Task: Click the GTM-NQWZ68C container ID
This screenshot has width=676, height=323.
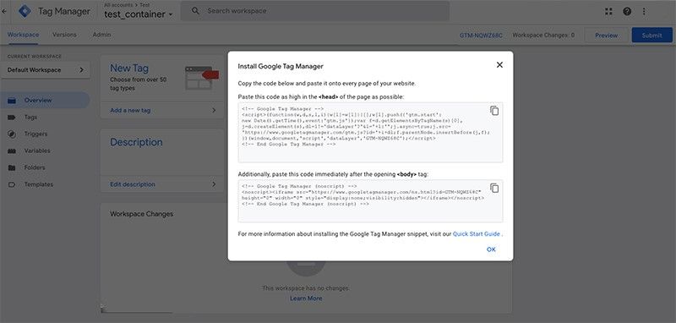Action: coord(481,36)
